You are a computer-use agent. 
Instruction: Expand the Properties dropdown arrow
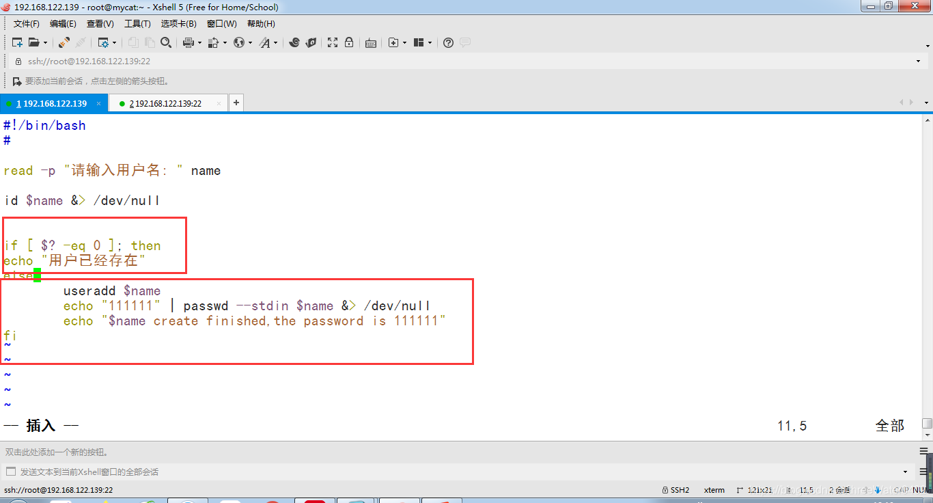pyautogui.click(x=114, y=42)
